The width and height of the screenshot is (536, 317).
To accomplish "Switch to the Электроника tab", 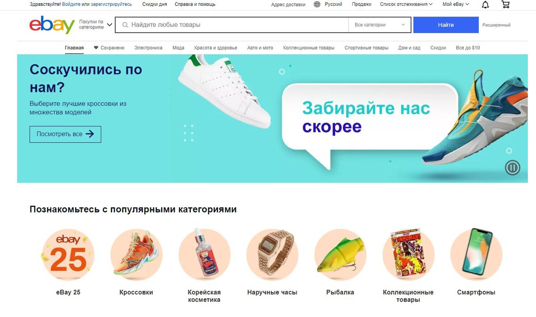I will point(148,48).
